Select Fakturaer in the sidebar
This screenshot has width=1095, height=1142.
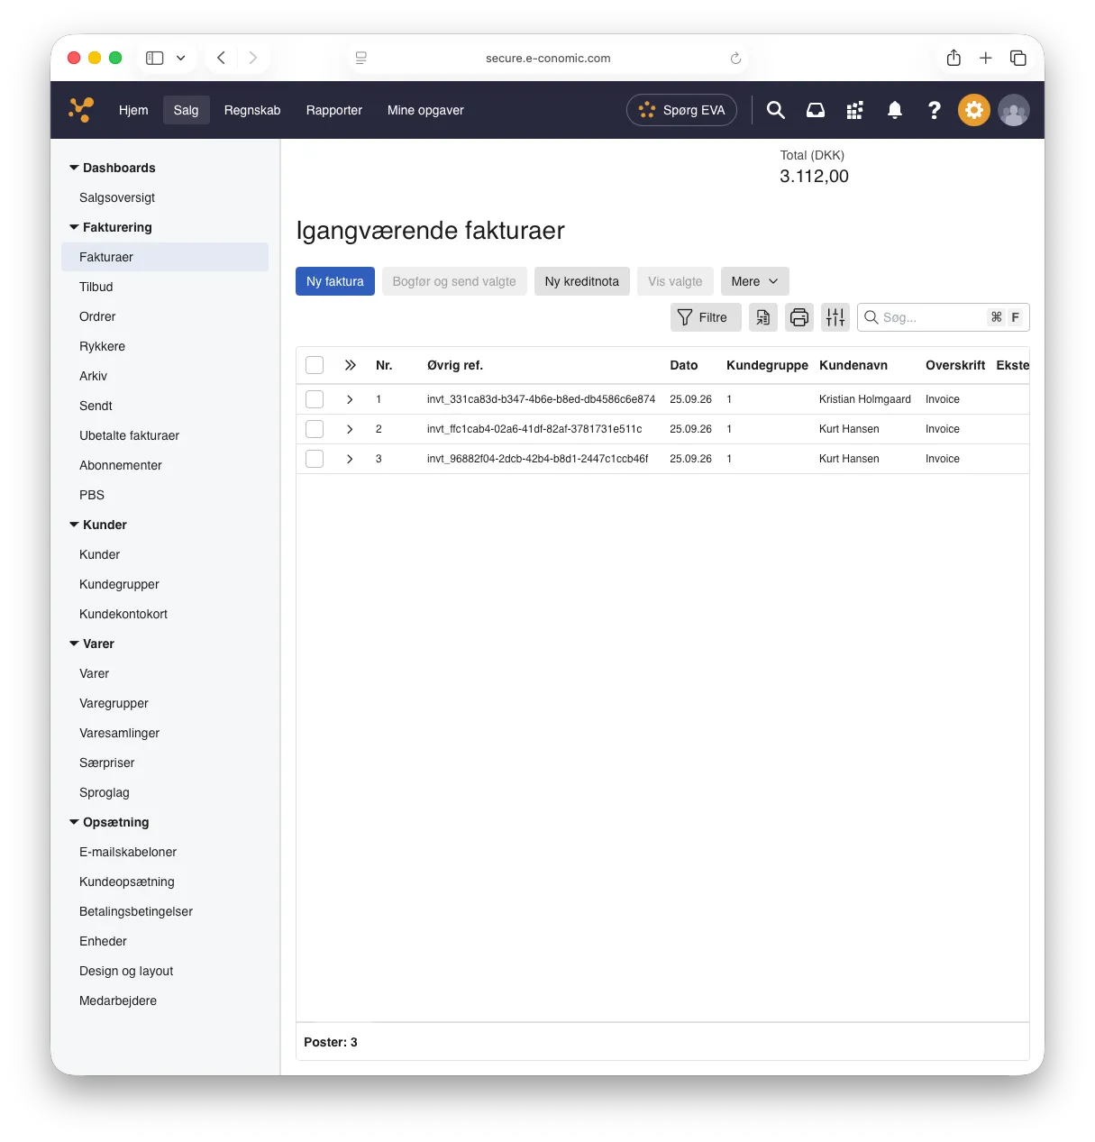(165, 257)
